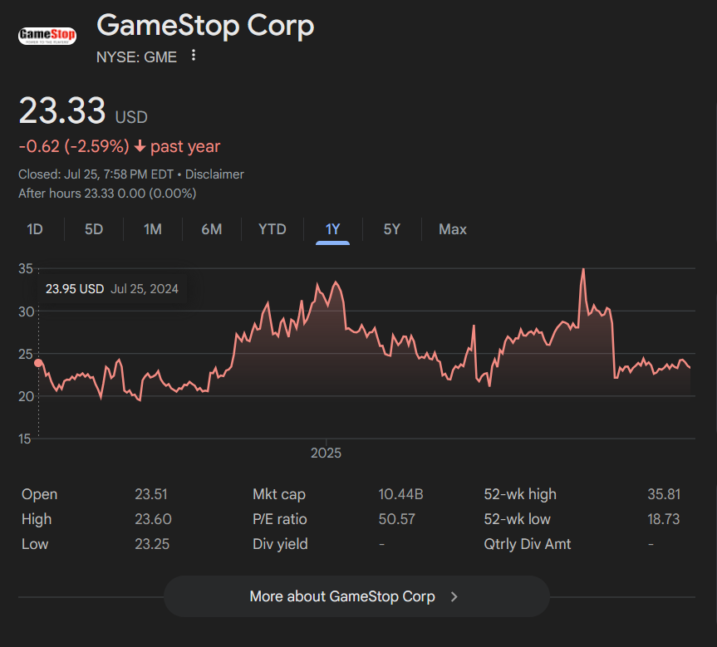Open More about GameStop Corp
The height and width of the screenshot is (647, 717).
point(356,596)
